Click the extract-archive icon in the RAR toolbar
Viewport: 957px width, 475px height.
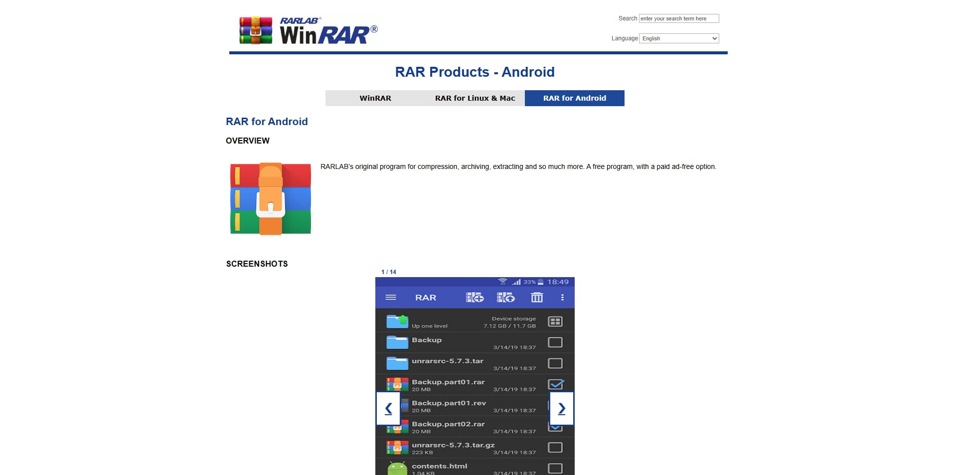[x=506, y=298]
